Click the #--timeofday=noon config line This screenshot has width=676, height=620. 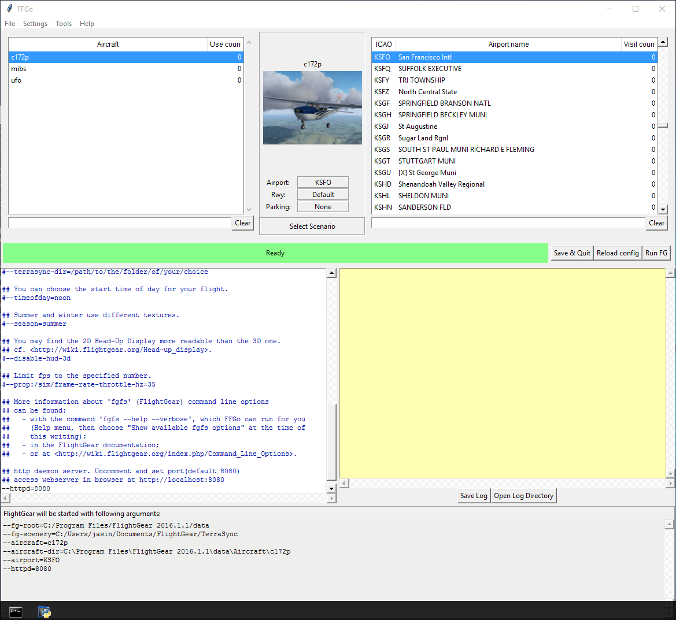click(36, 298)
